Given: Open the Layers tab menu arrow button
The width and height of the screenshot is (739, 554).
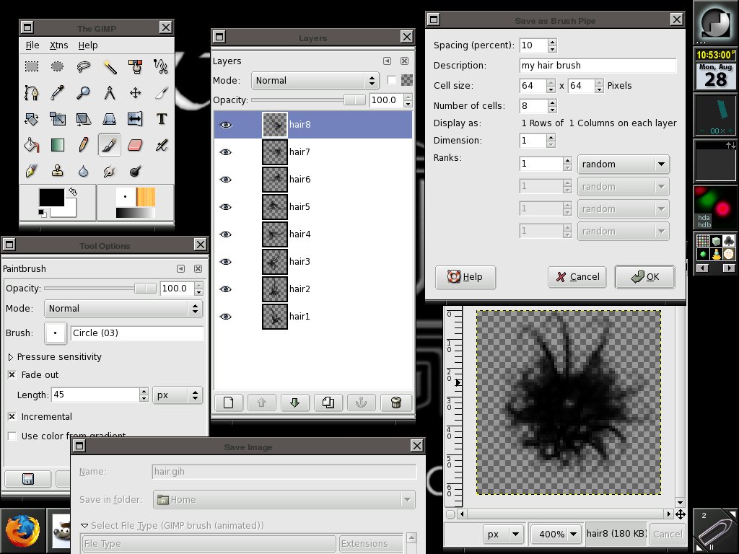Looking at the screenshot, I should [387, 61].
